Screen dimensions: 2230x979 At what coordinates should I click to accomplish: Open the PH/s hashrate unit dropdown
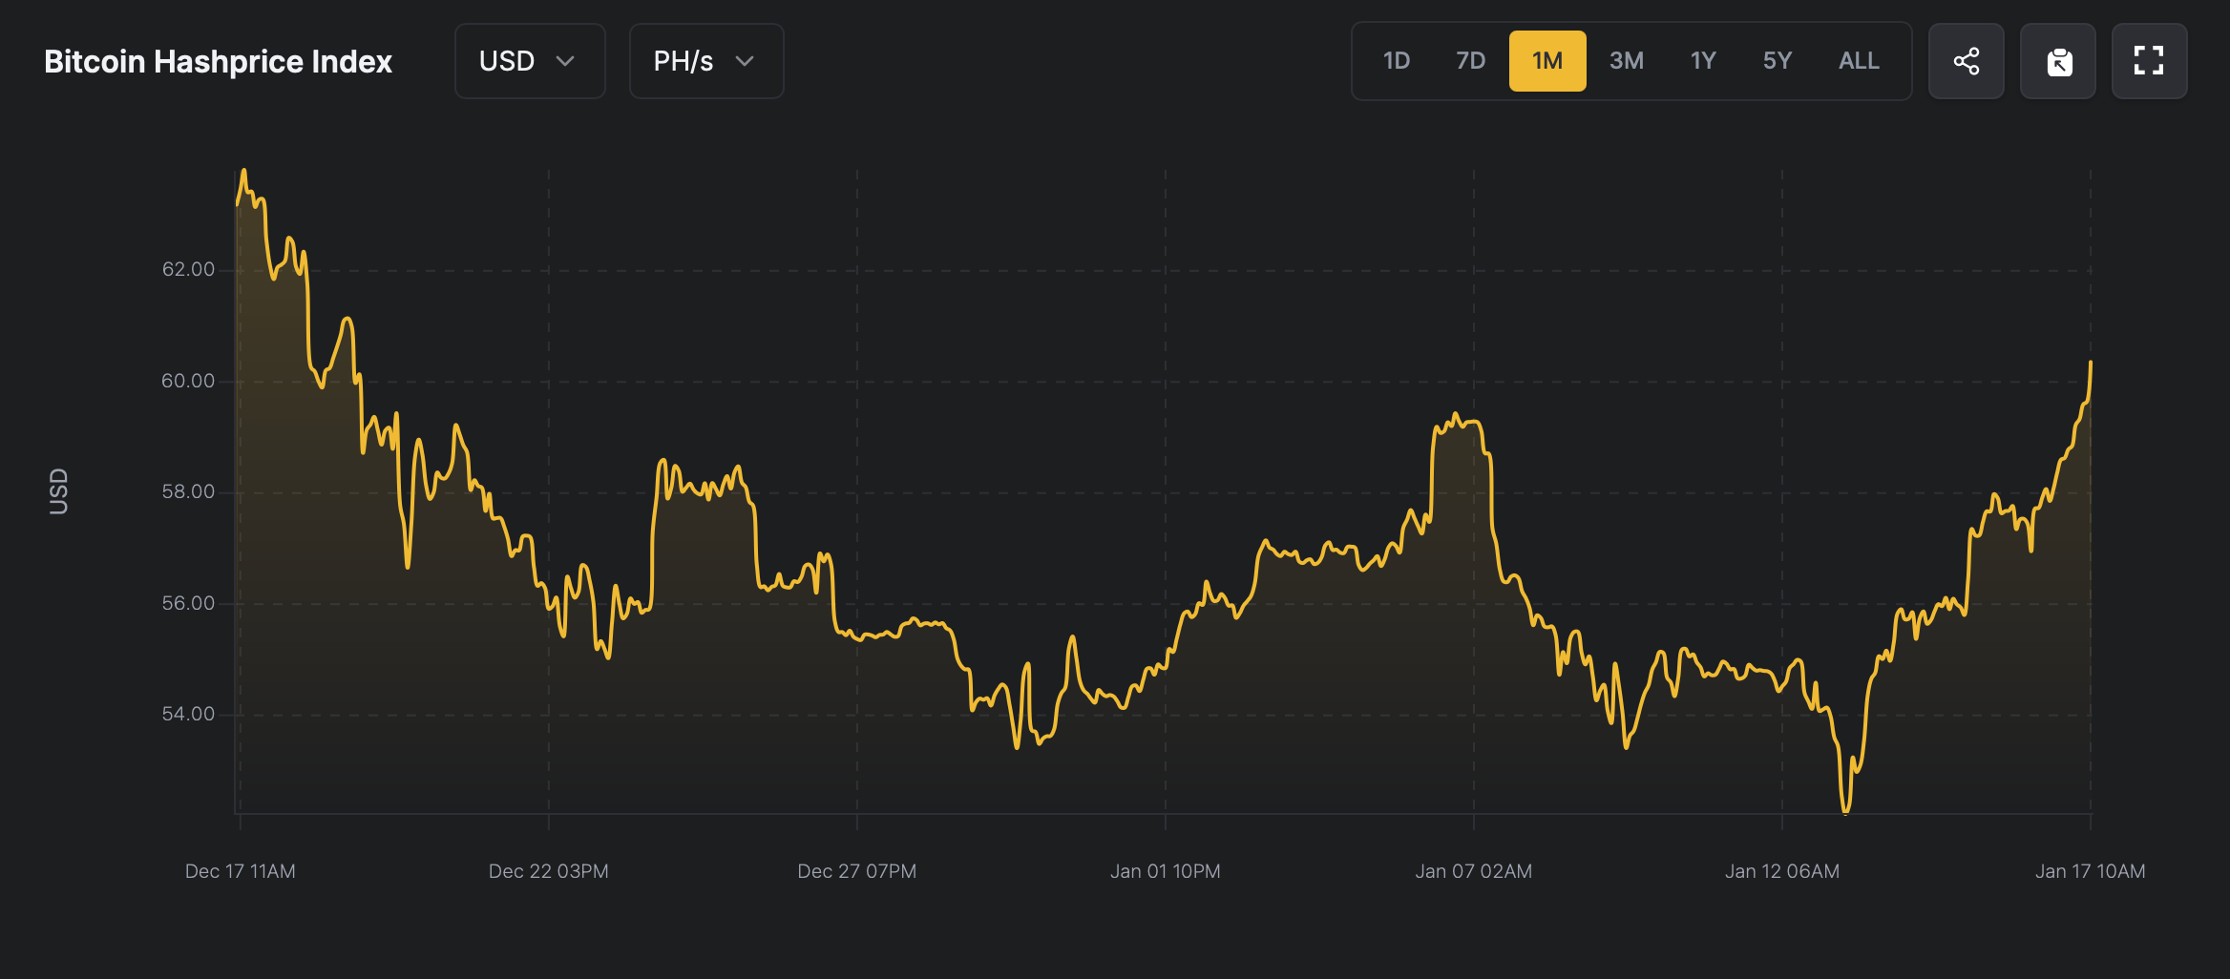point(706,61)
